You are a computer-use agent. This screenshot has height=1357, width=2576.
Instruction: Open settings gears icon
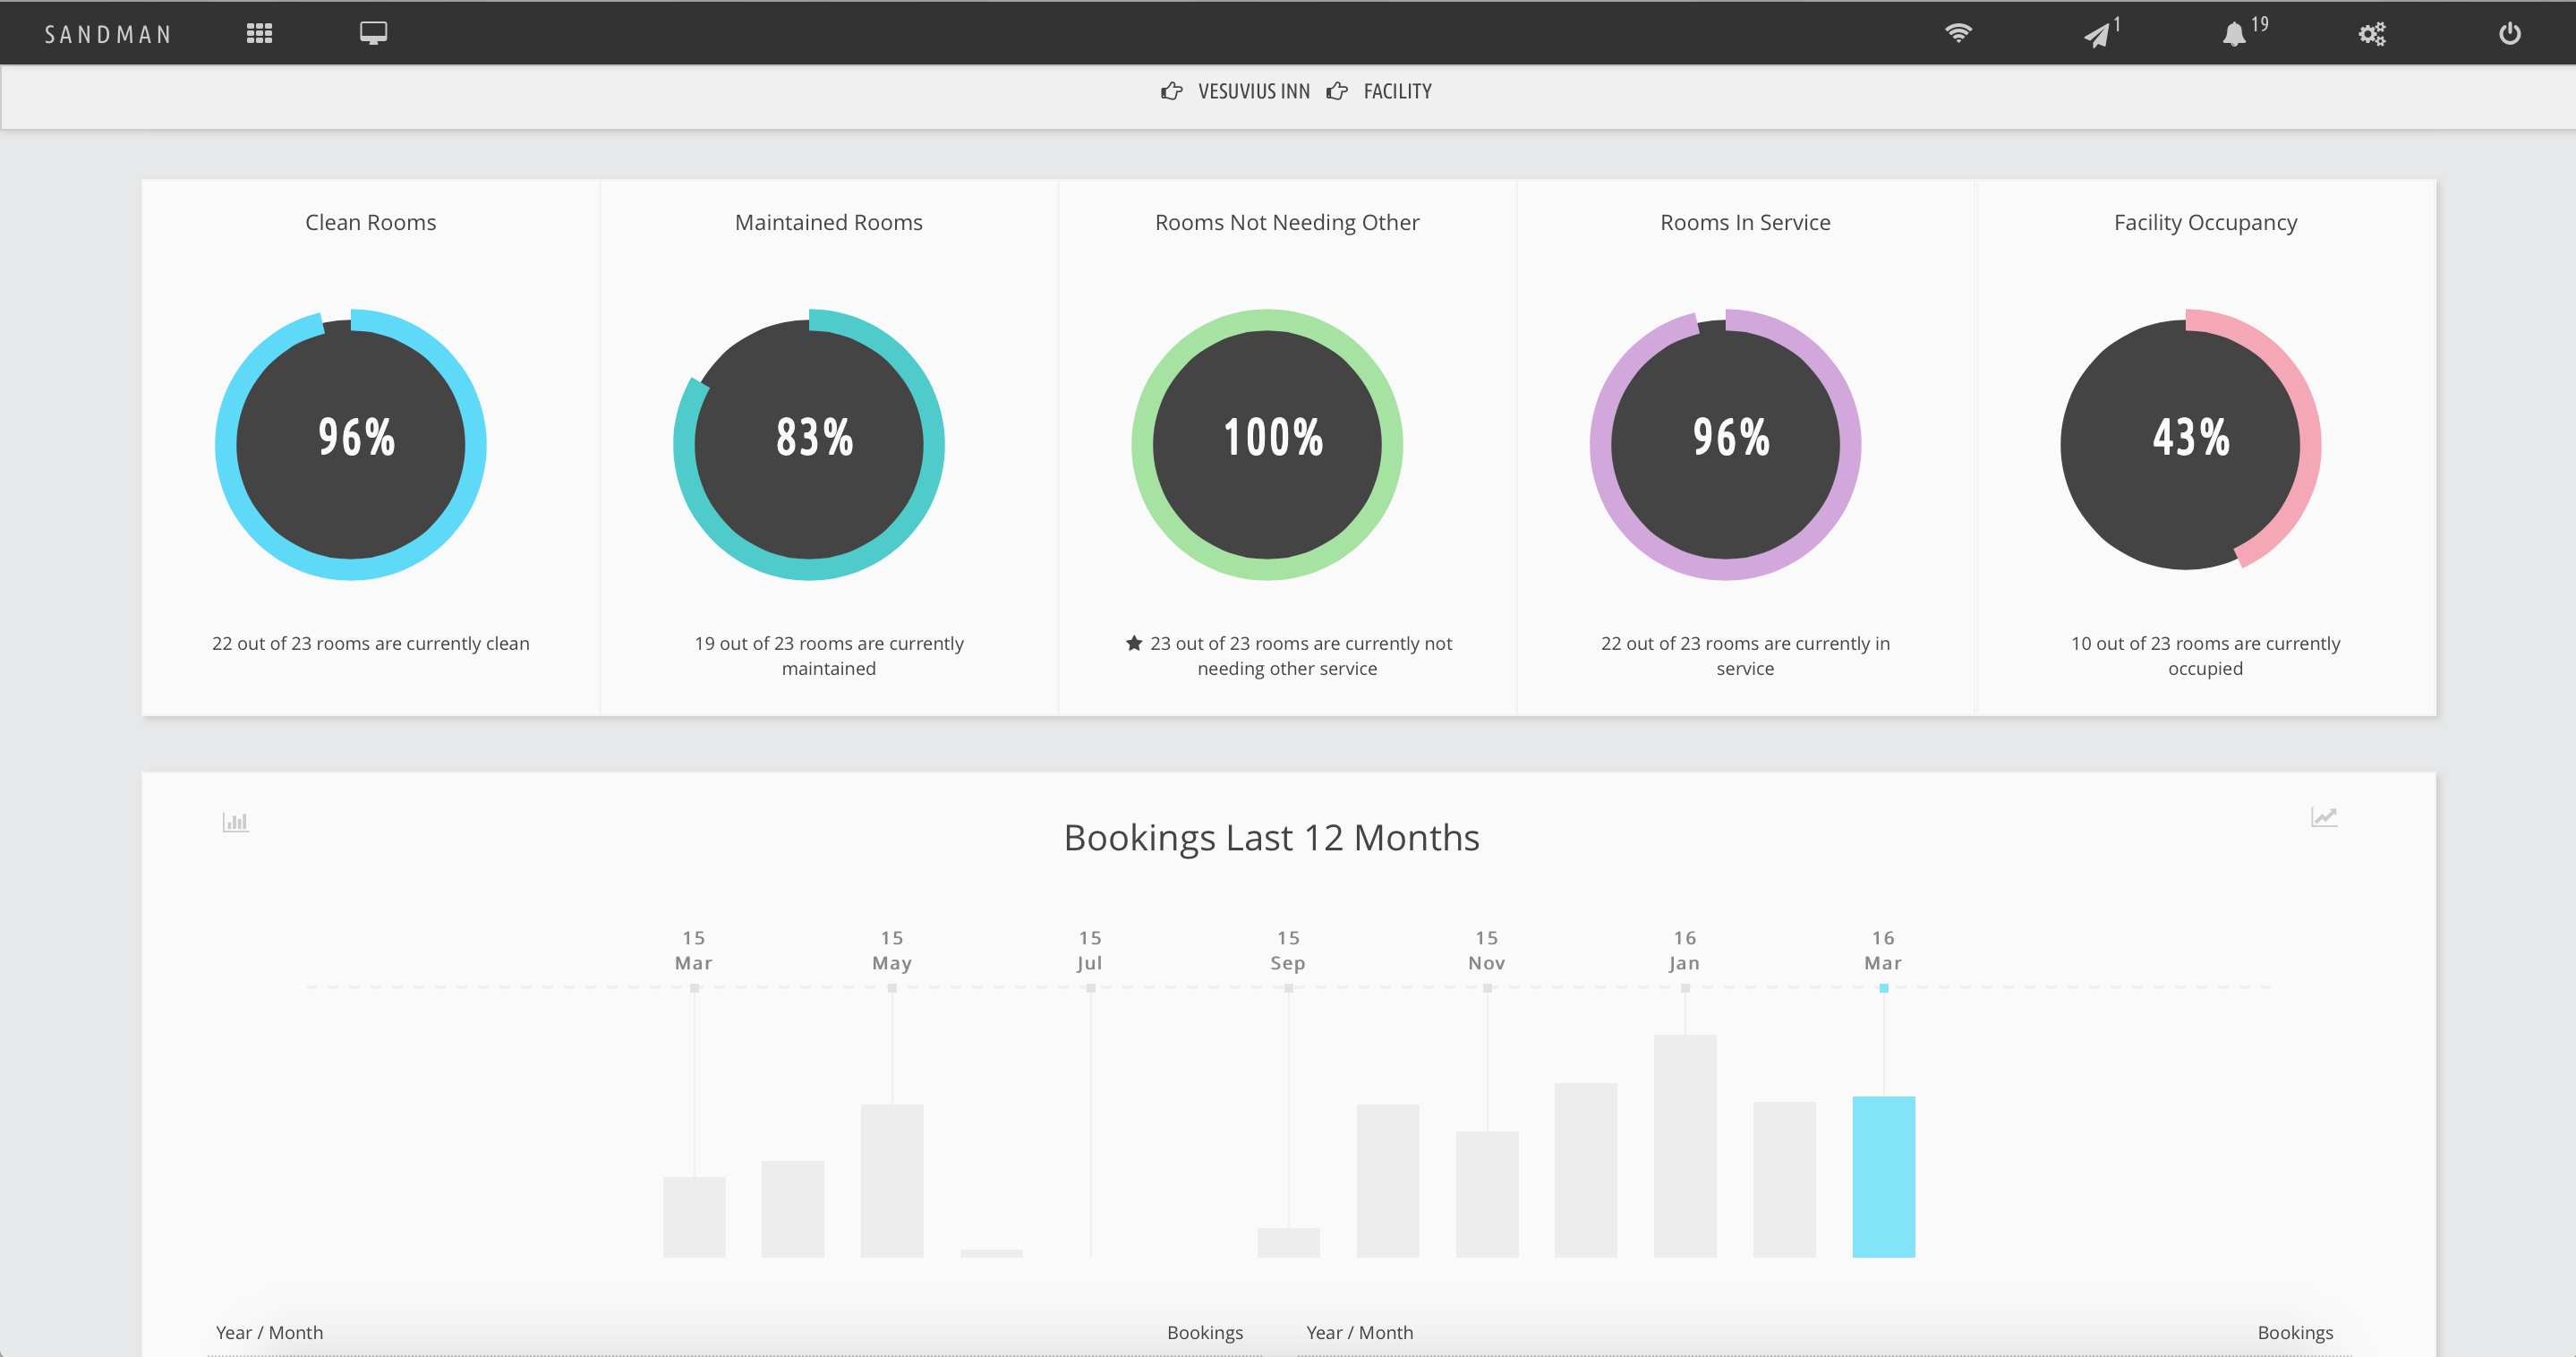[2372, 34]
